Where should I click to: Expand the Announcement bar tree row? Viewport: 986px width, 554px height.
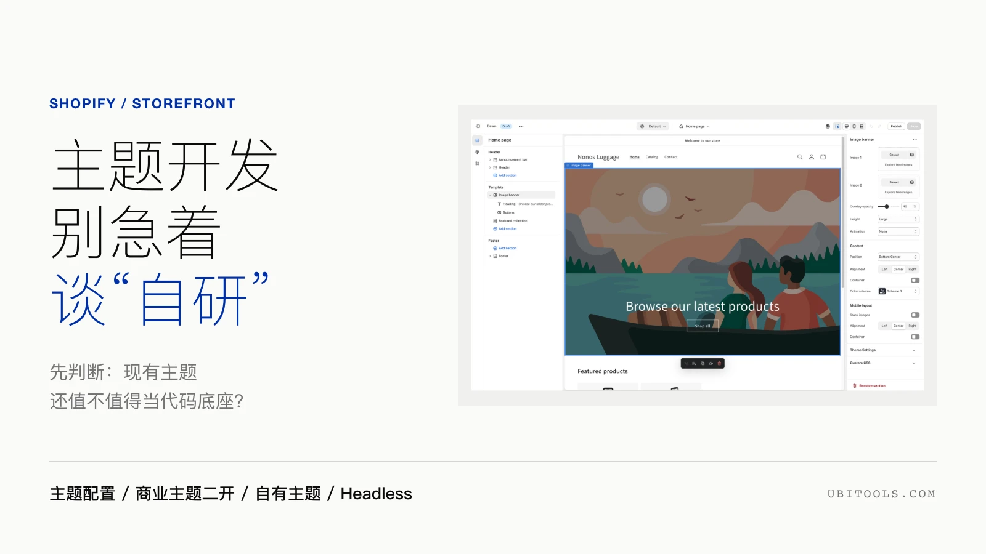(x=490, y=159)
